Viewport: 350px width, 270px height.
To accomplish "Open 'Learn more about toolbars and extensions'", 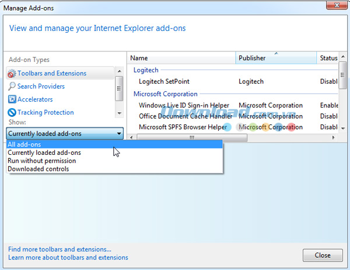I will click(x=68, y=257).
